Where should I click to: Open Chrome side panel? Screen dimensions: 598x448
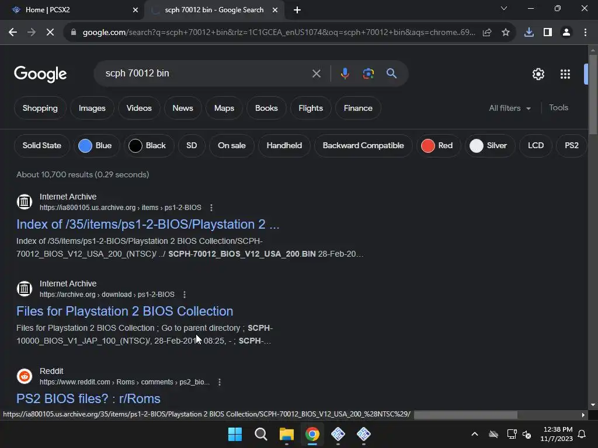point(548,33)
